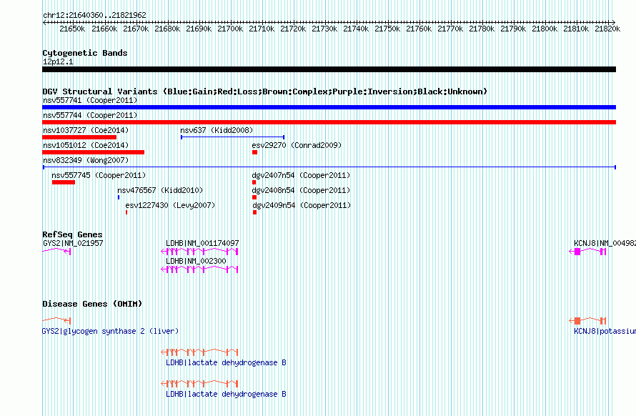Open the nsv557744 (Cooper2011) label

[90, 115]
